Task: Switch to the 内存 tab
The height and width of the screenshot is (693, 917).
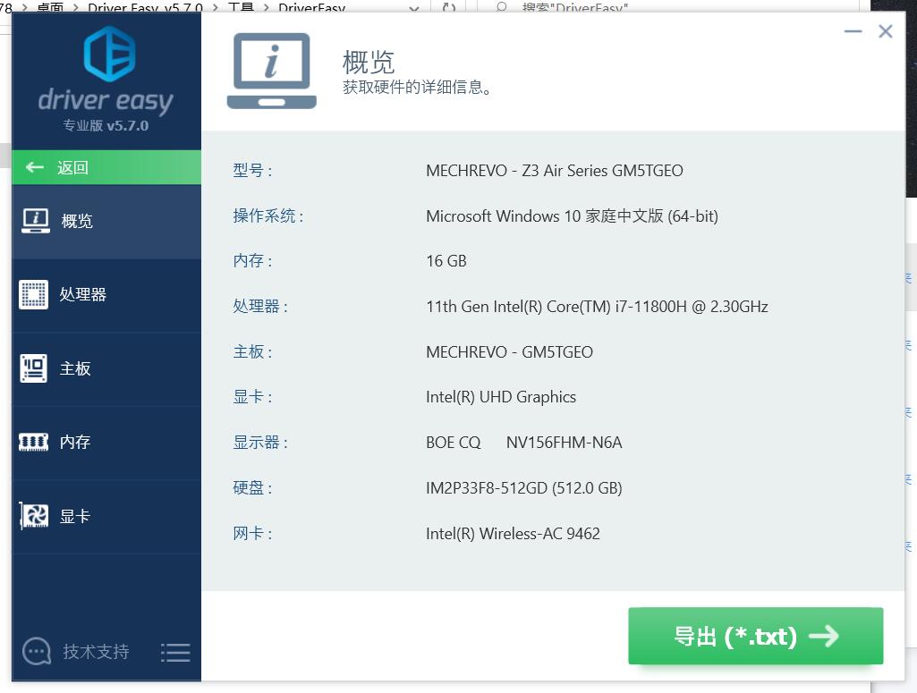Action: click(106, 443)
